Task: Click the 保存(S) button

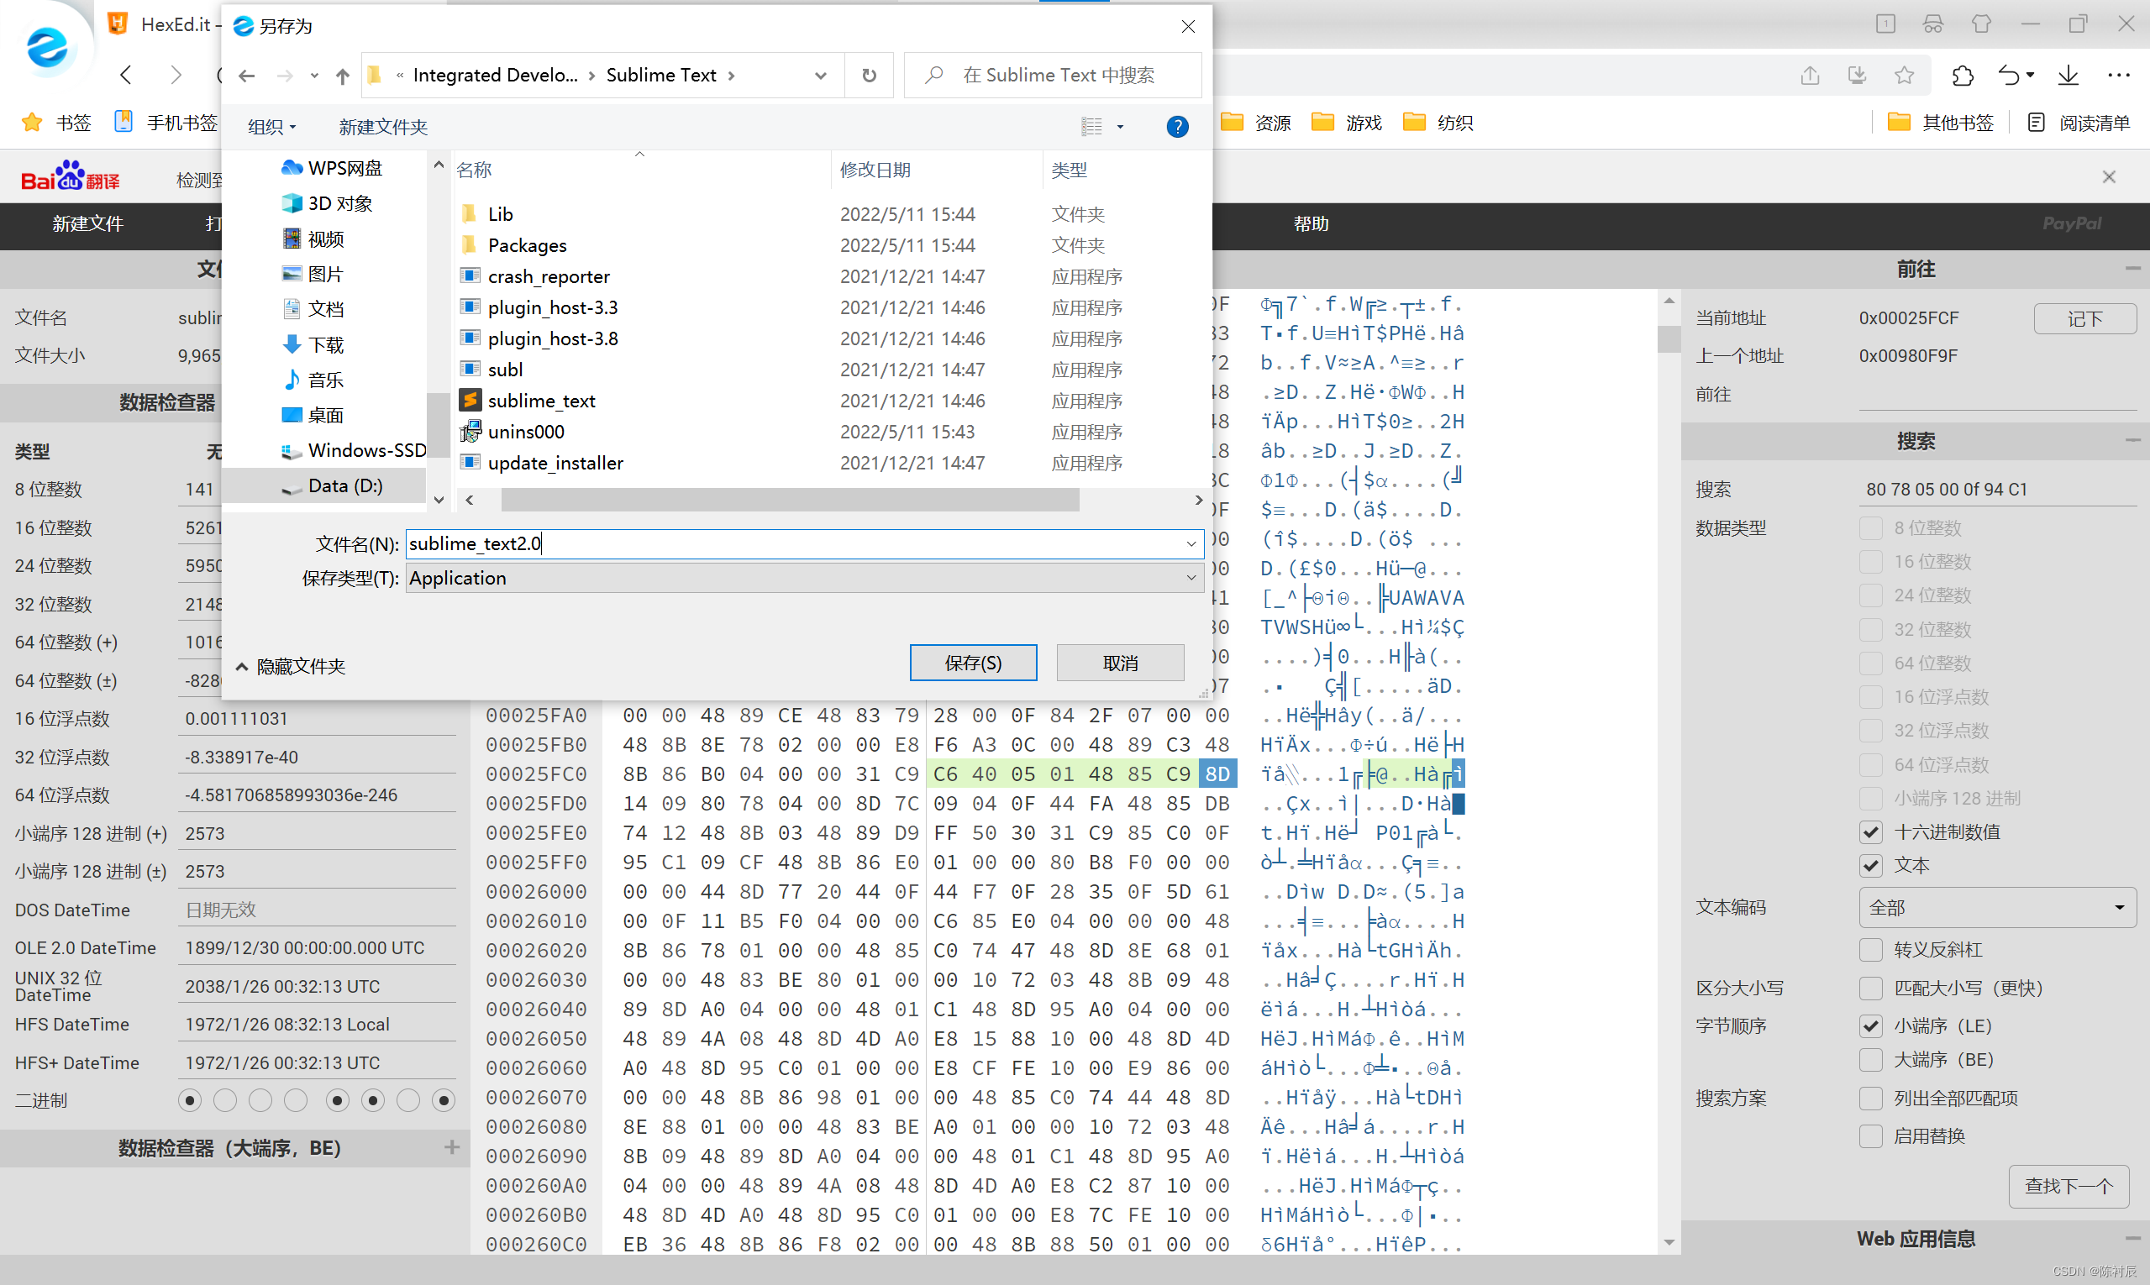Action: coord(973,663)
